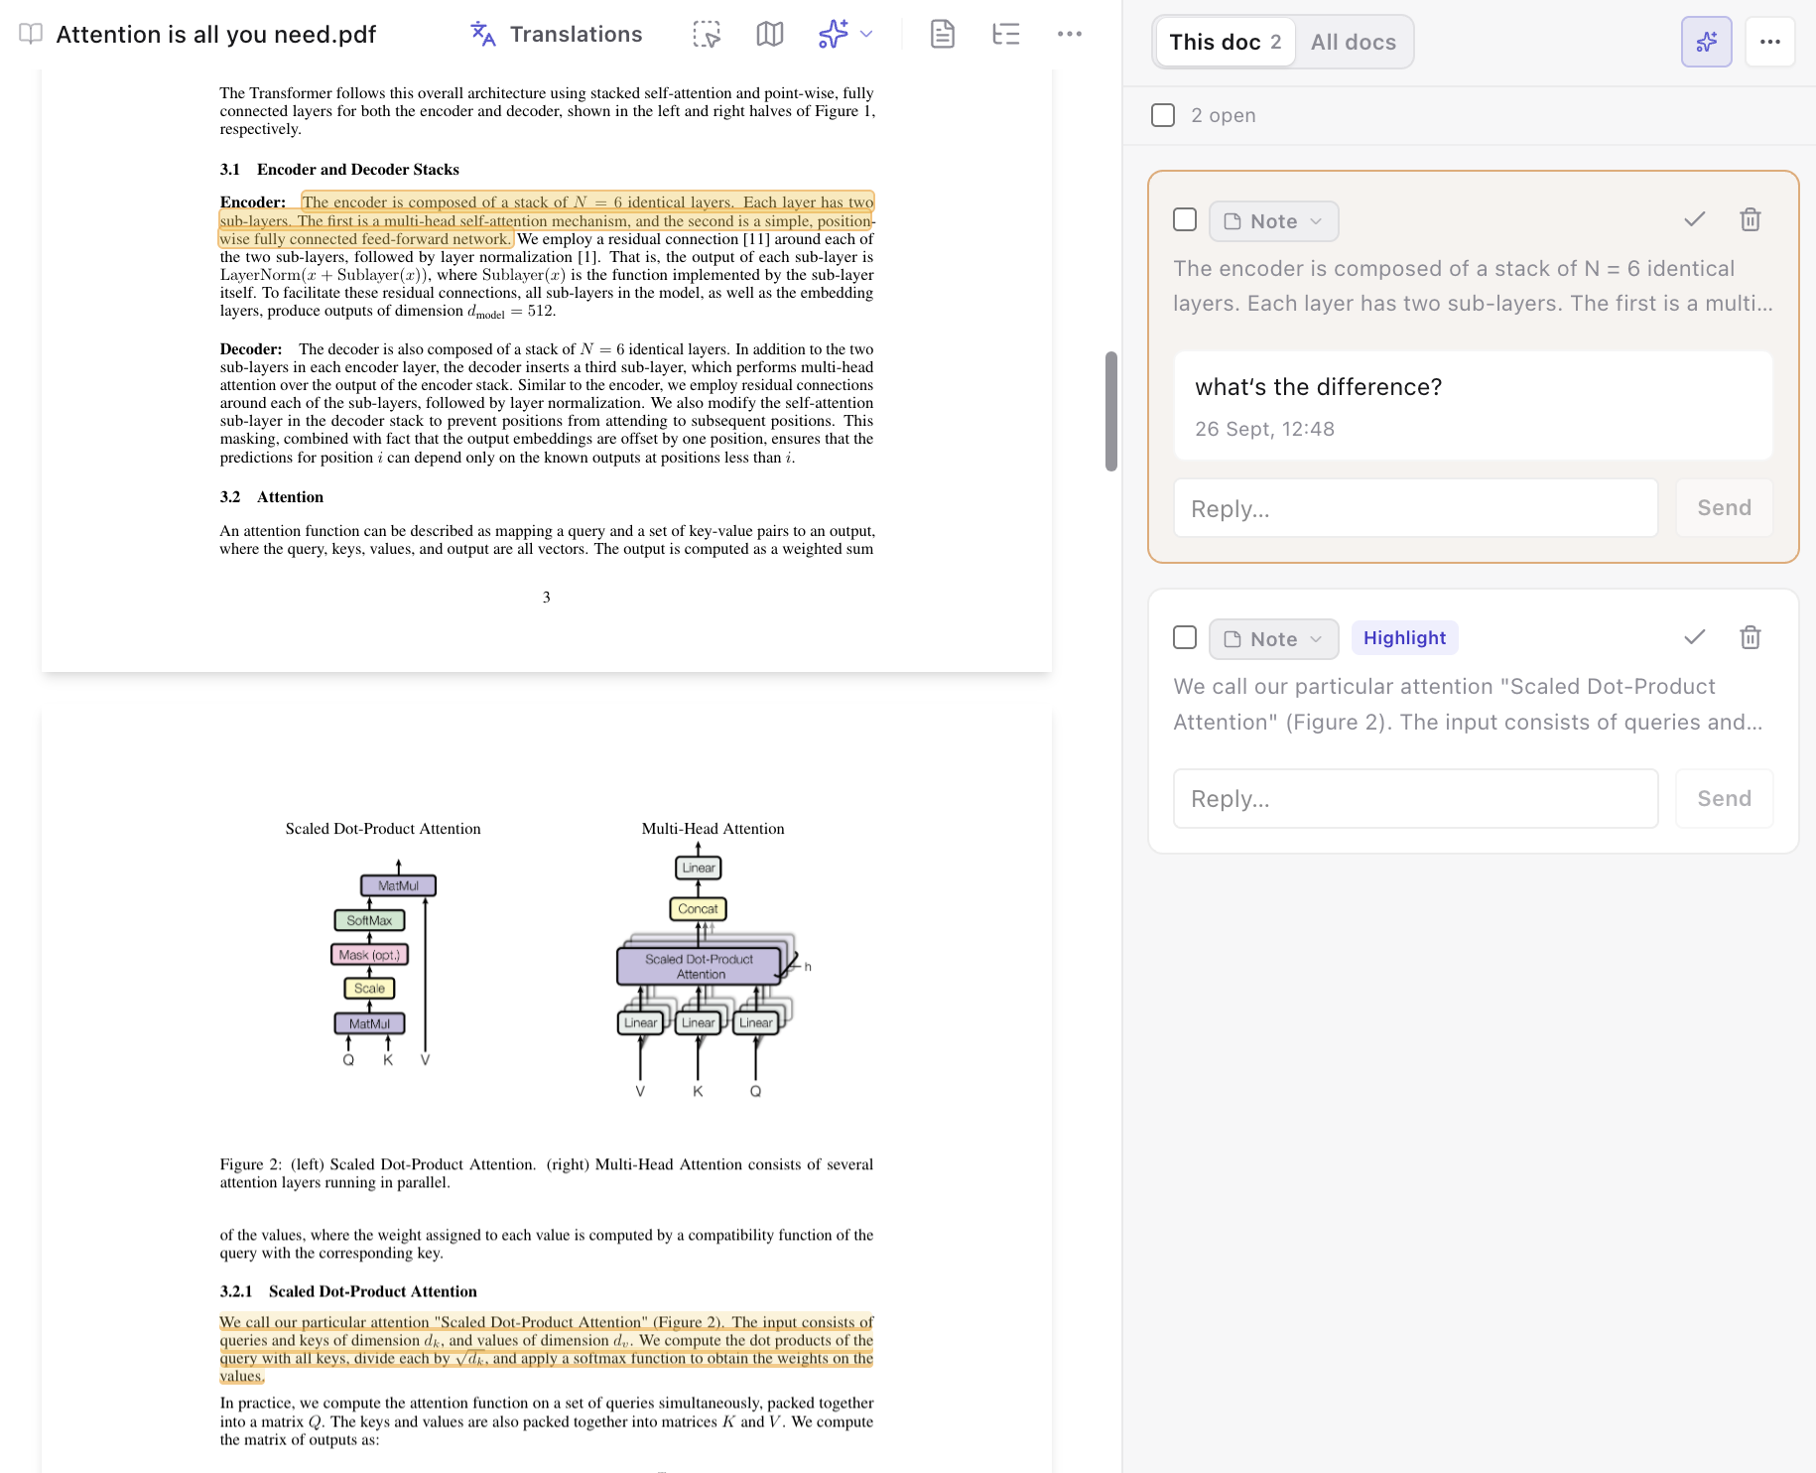
Task: Open document toolbar more options menu
Action: point(1070,35)
